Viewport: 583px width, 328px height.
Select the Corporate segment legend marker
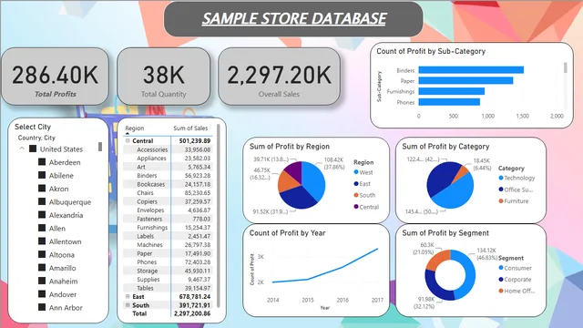(501, 280)
